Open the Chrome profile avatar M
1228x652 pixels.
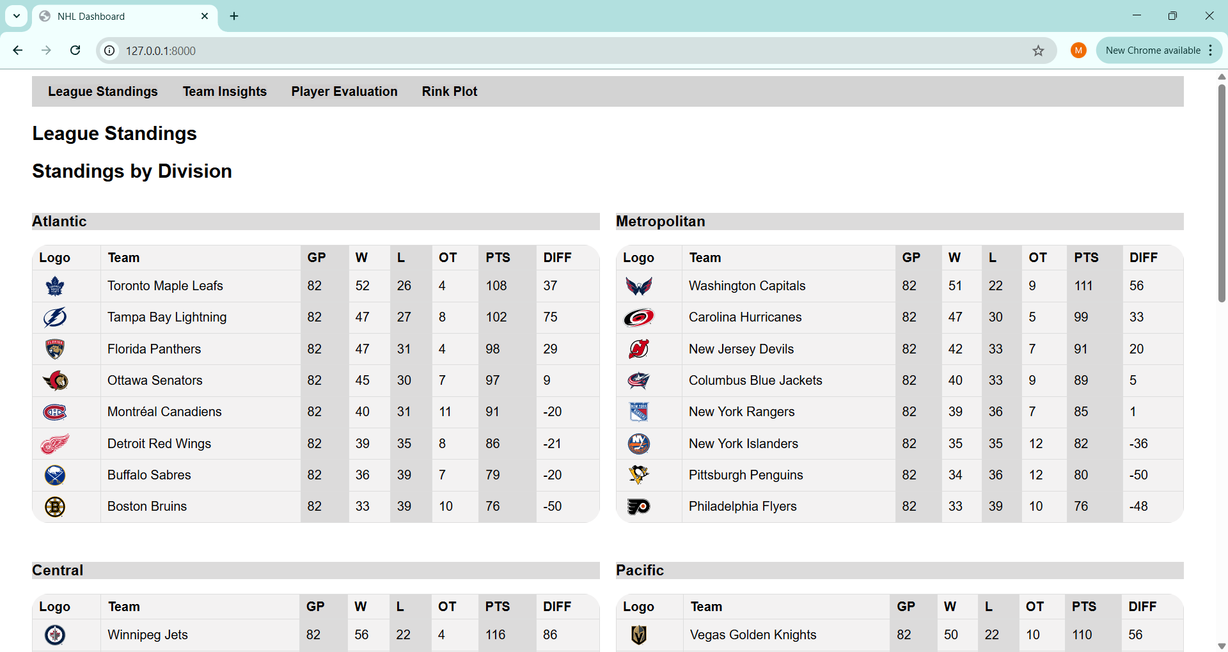[1078, 50]
